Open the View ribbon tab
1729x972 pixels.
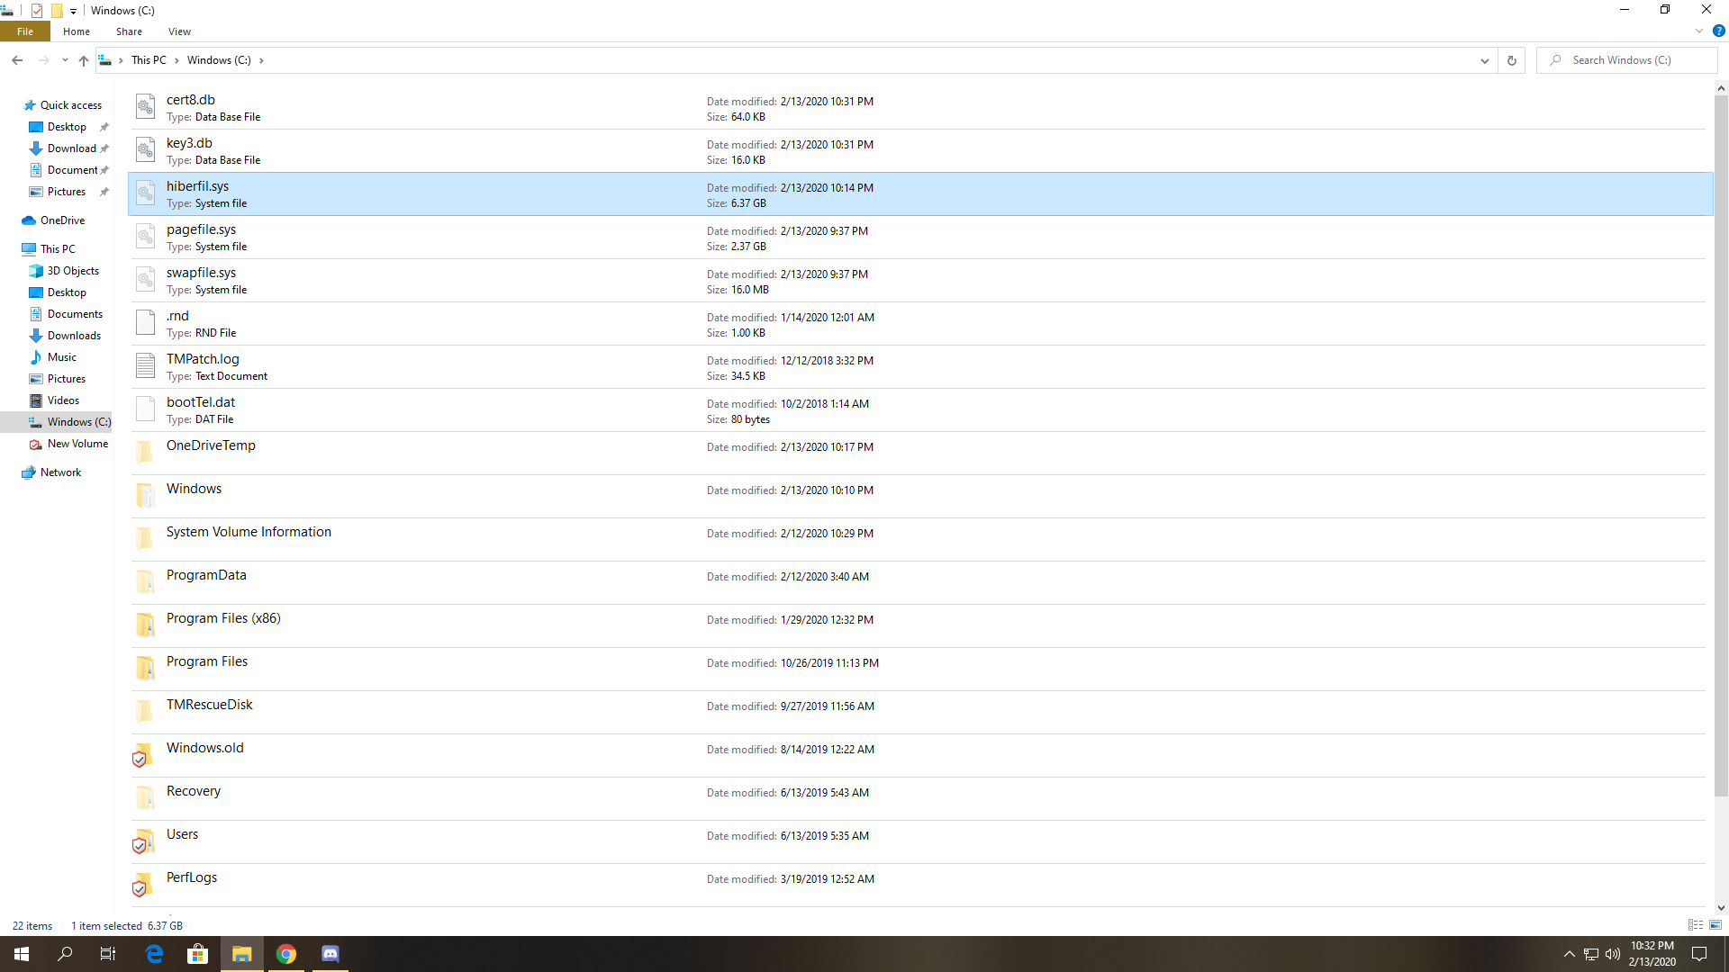[179, 31]
